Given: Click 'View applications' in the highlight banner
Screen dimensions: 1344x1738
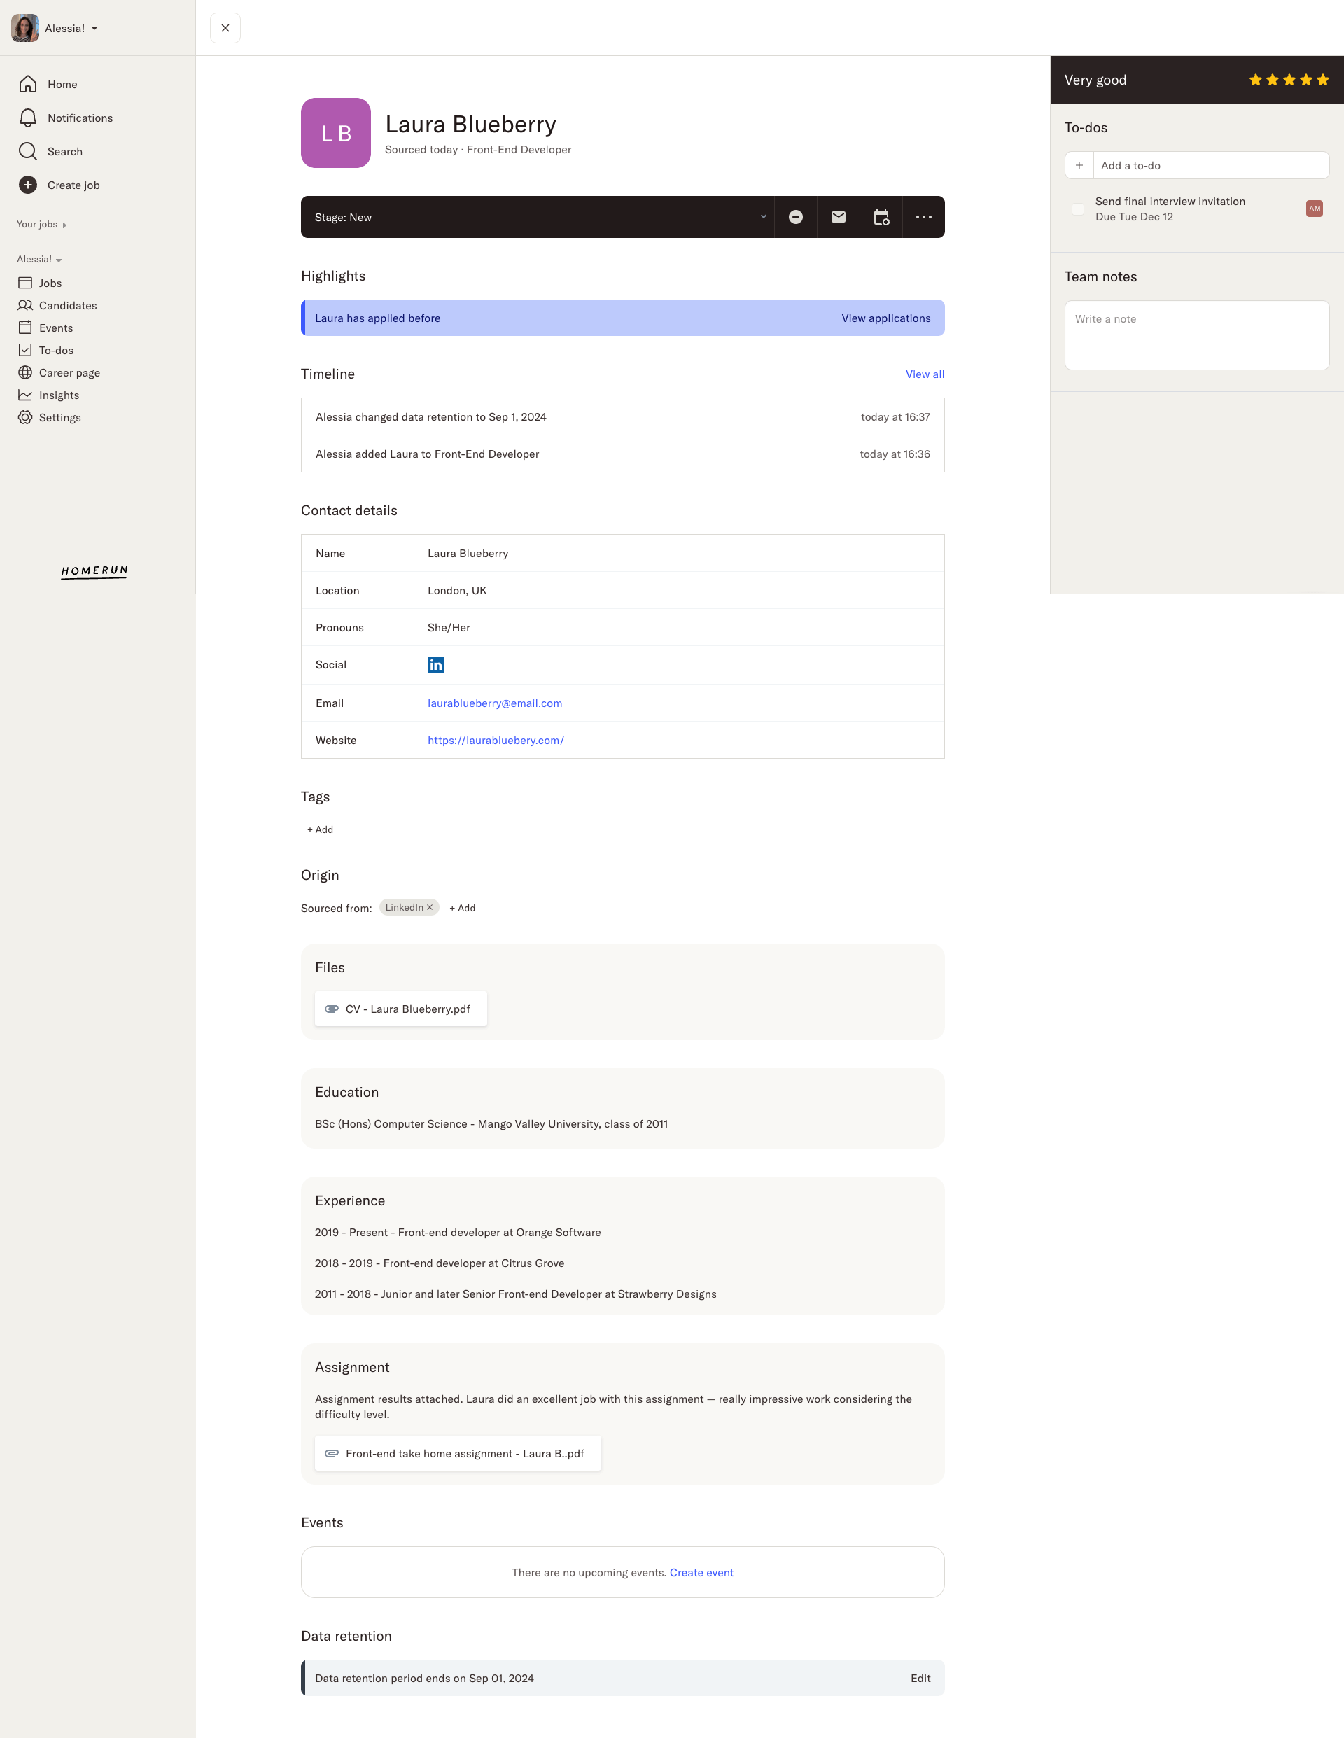Looking at the screenshot, I should [885, 318].
